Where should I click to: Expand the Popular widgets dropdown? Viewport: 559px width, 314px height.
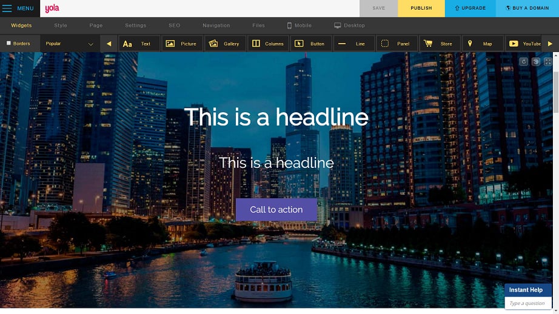[70, 44]
